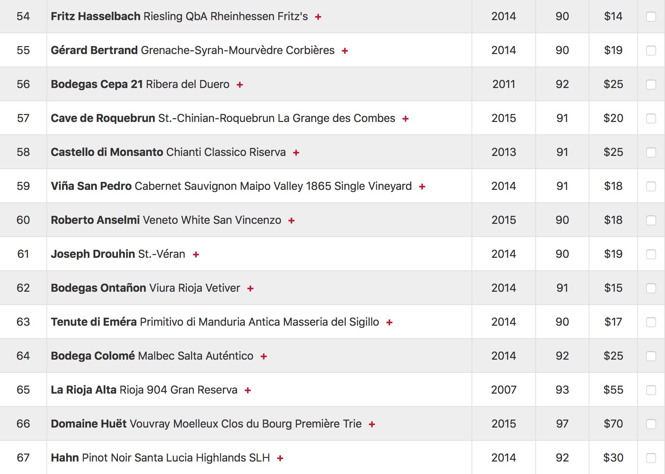Click plus icon beside Tenute di Eméra
The image size is (665, 474).
coord(389,322)
